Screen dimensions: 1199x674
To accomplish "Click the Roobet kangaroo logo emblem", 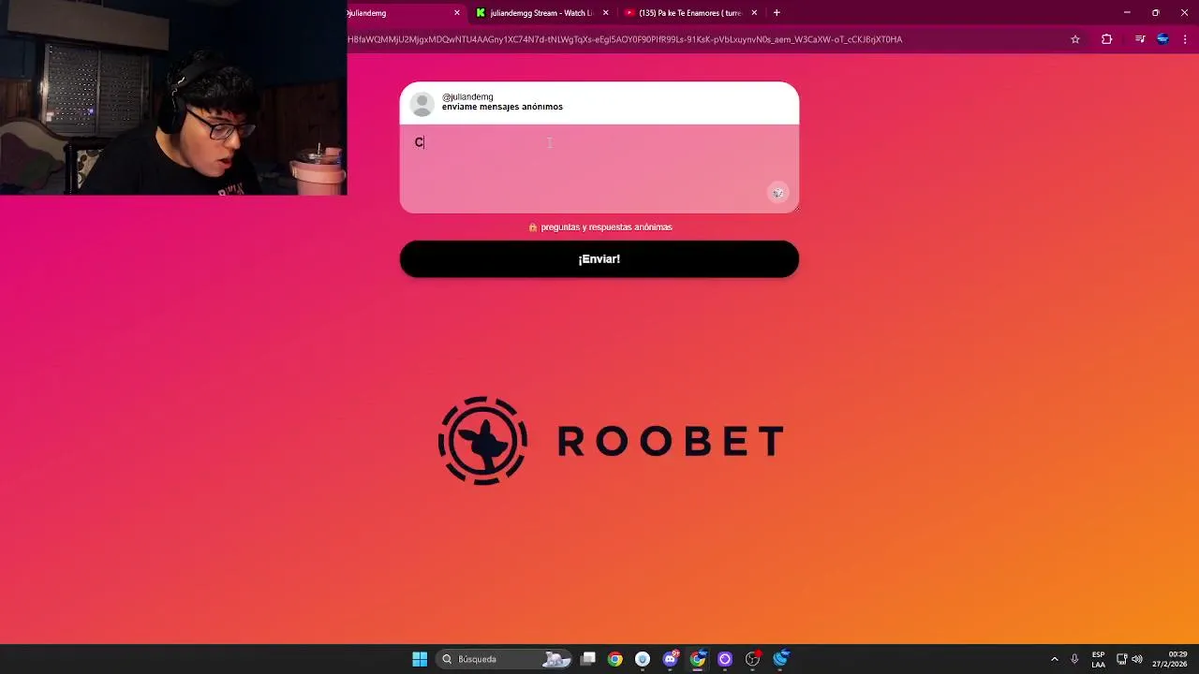I will click(483, 441).
